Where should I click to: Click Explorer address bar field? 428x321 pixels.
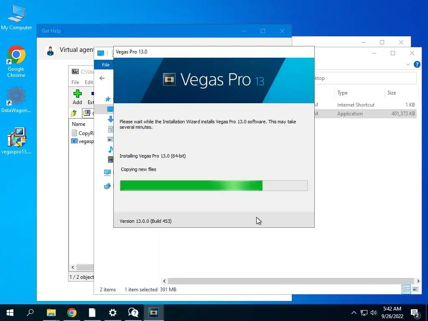point(365,78)
